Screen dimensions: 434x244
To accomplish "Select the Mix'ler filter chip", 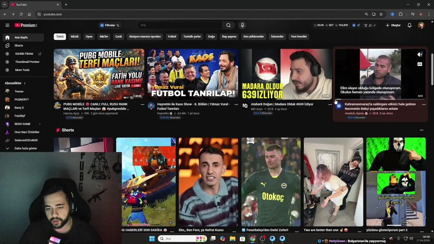I will (x=104, y=36).
